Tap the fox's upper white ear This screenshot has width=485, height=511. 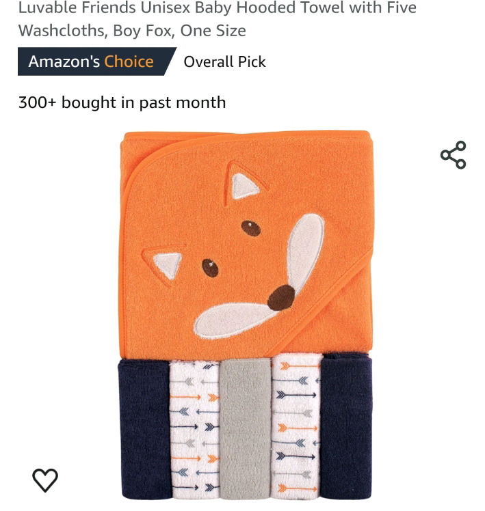tap(245, 186)
